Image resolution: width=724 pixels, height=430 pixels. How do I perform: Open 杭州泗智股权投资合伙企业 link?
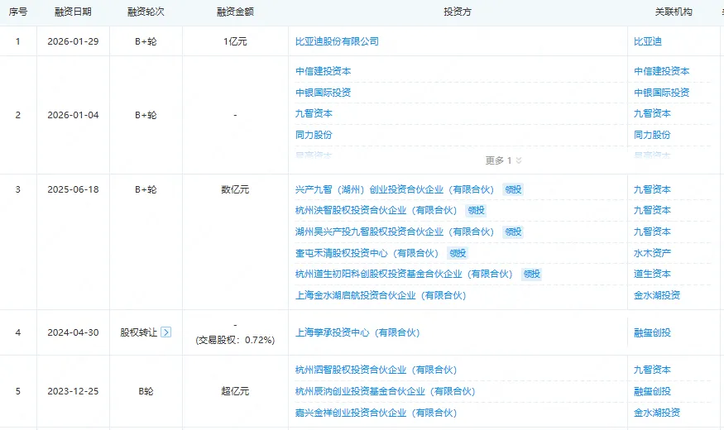pyautogui.click(x=376, y=370)
